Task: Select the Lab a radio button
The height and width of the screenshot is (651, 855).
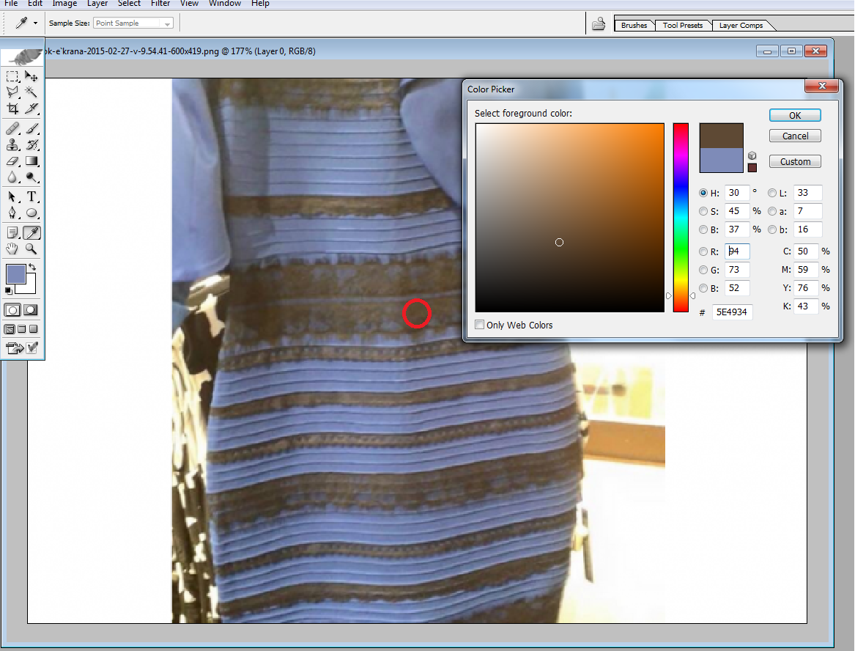Action: click(x=772, y=211)
